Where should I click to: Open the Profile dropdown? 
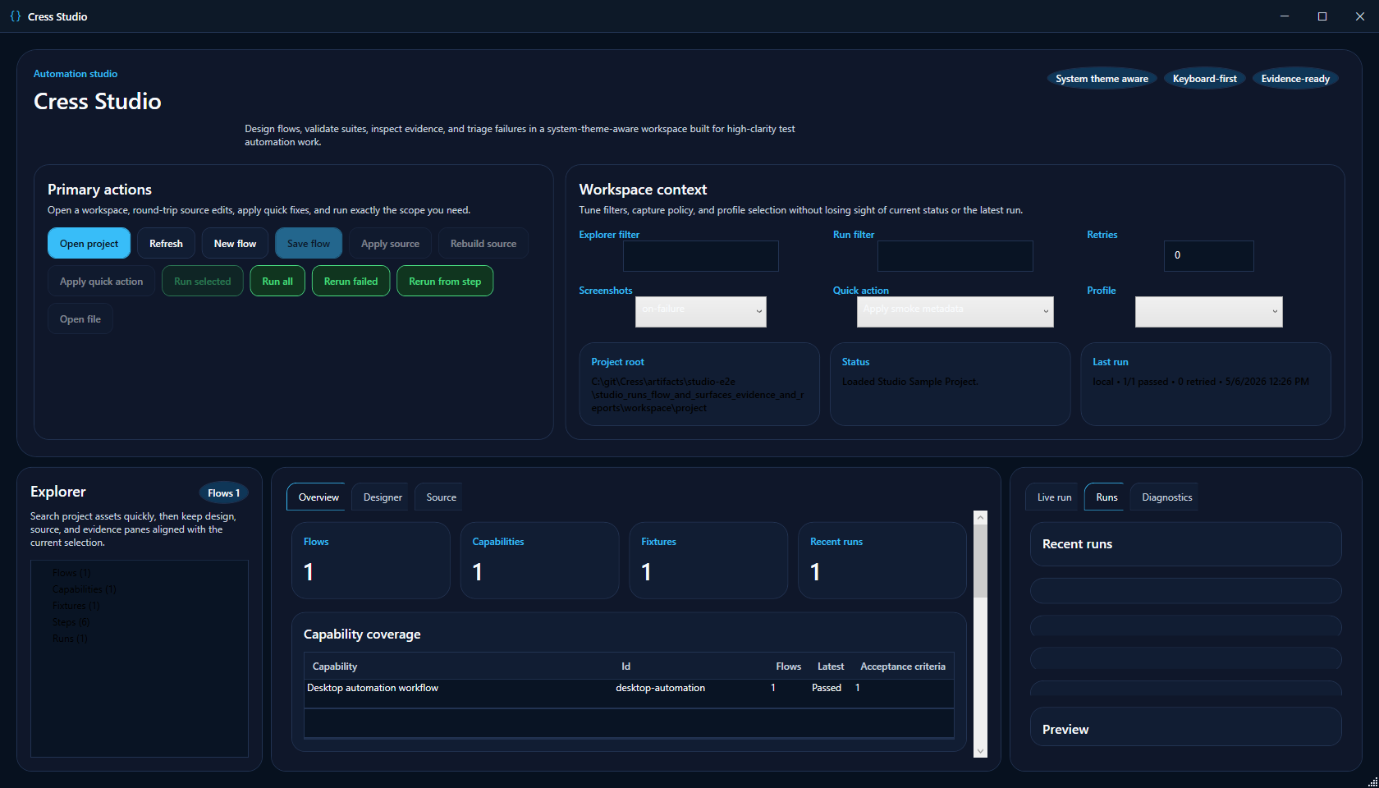click(1209, 312)
